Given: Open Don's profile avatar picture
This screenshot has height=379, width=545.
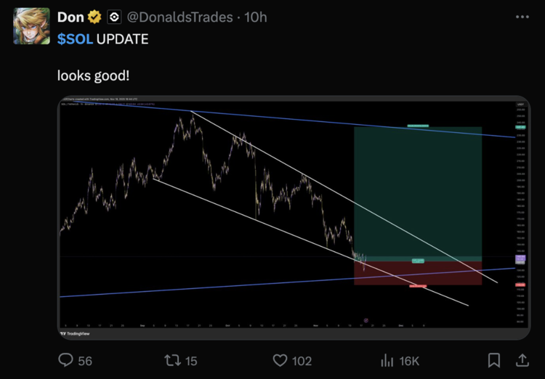Looking at the screenshot, I should coord(32,26).
